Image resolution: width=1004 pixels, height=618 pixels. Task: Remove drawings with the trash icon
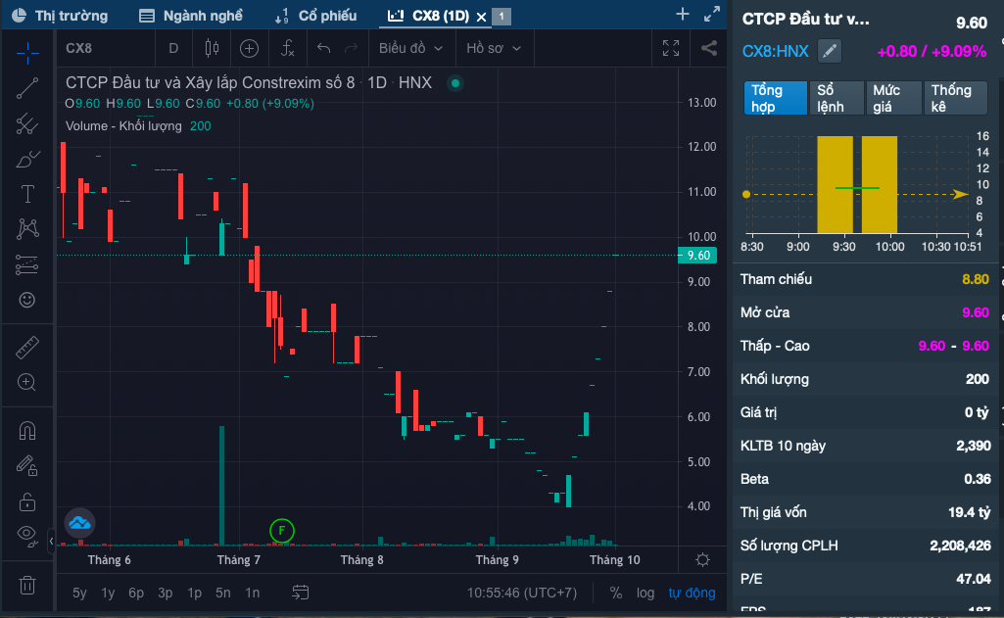(x=26, y=585)
